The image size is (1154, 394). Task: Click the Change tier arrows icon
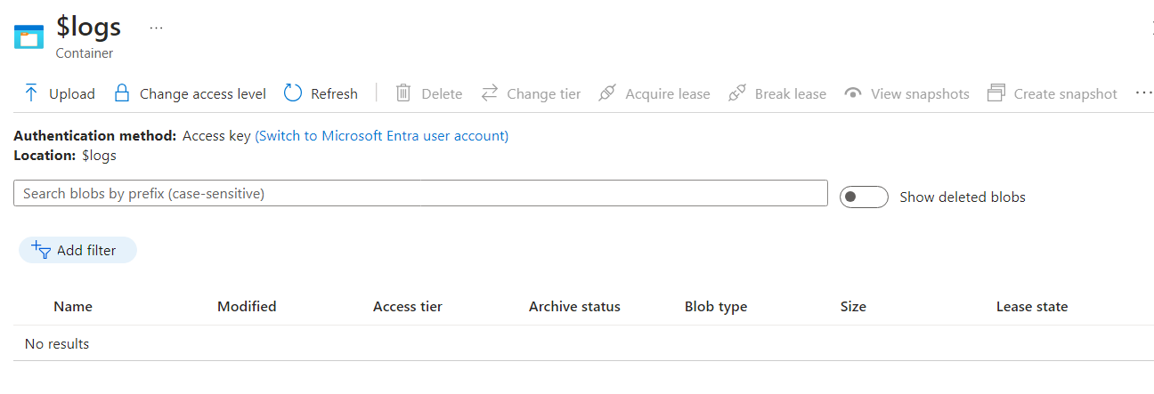click(x=490, y=93)
